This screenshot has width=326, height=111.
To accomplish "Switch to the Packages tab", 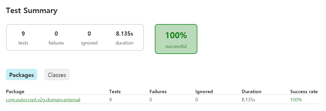I will (21, 75).
